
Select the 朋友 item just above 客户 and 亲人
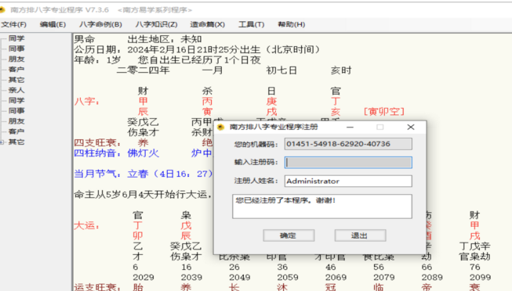[16, 59]
